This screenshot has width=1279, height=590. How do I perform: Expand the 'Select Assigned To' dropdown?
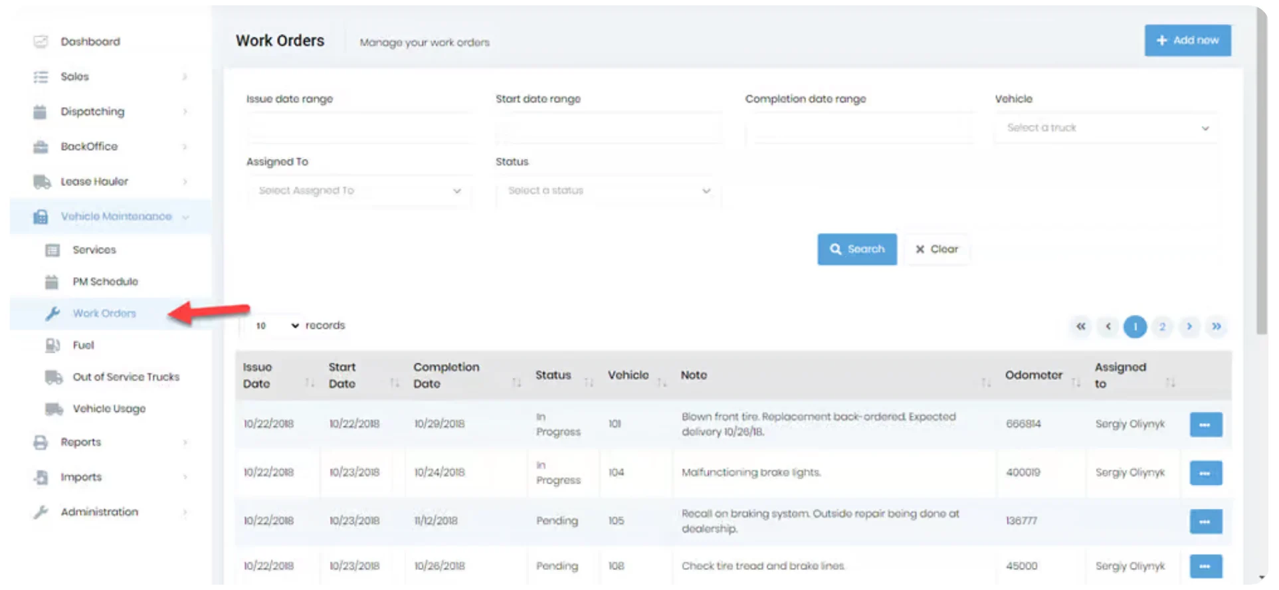(359, 191)
